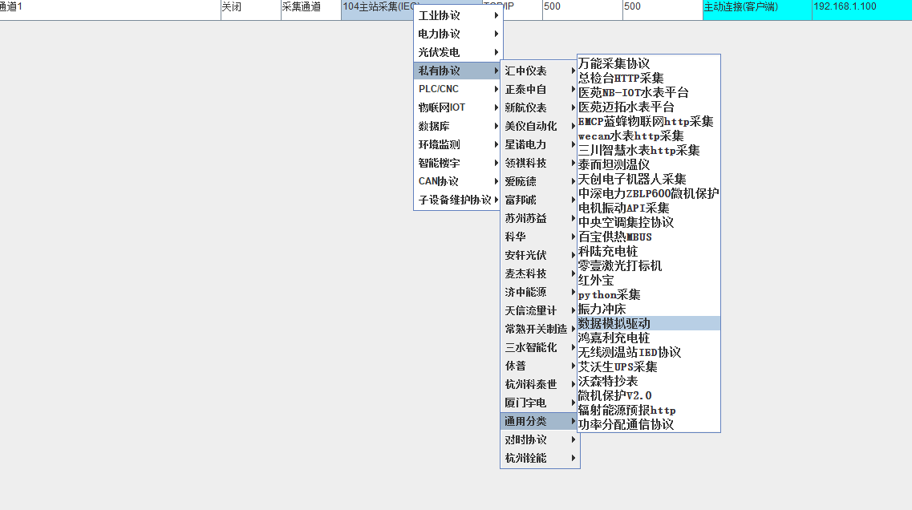Open the 三水智能化 submenu
The image size is (912, 510).
[x=540, y=348]
